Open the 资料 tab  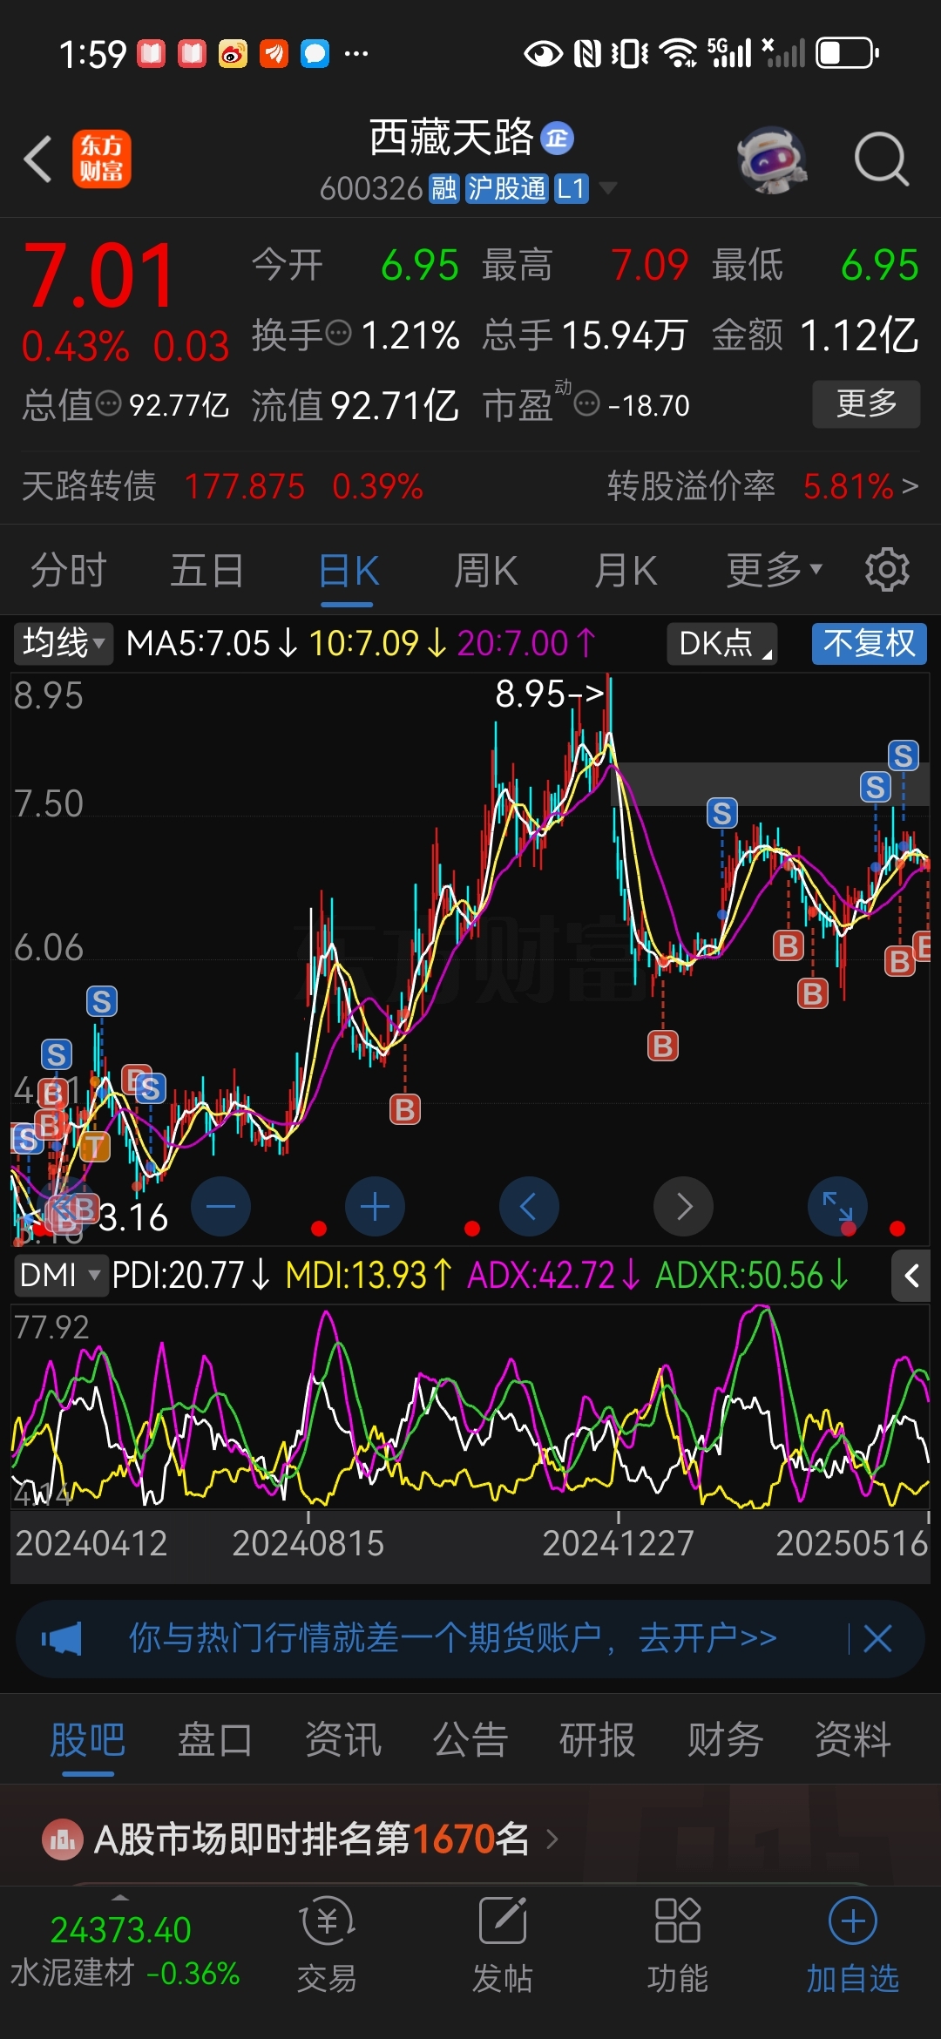[x=853, y=1740]
